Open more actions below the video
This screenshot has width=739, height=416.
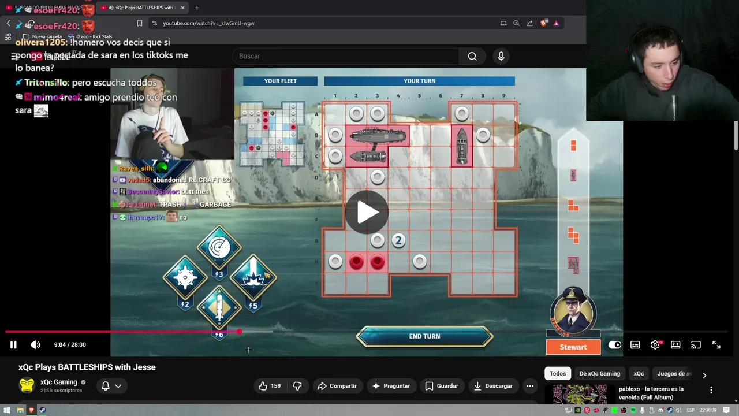(x=530, y=386)
